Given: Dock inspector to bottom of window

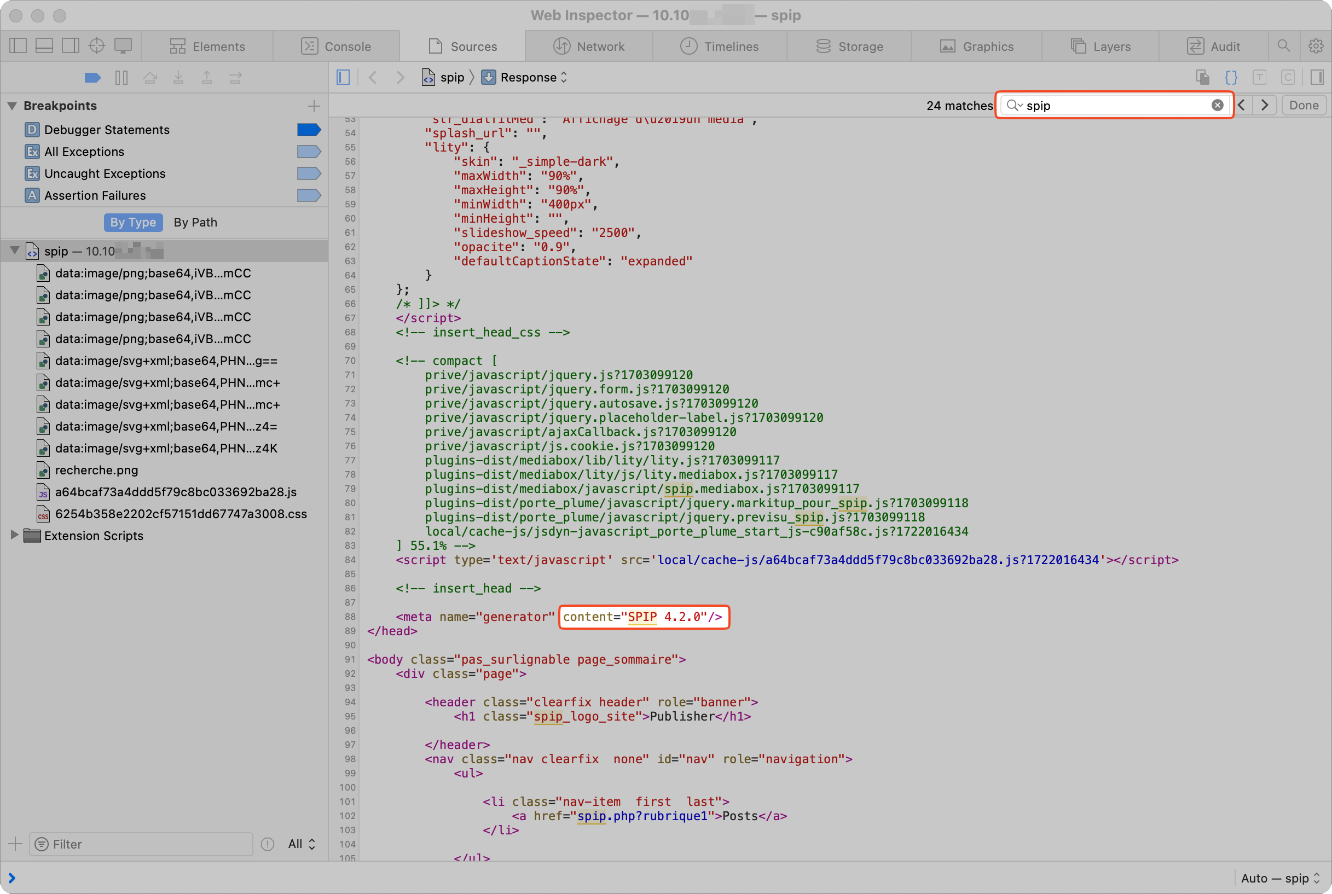Looking at the screenshot, I should click(44, 46).
